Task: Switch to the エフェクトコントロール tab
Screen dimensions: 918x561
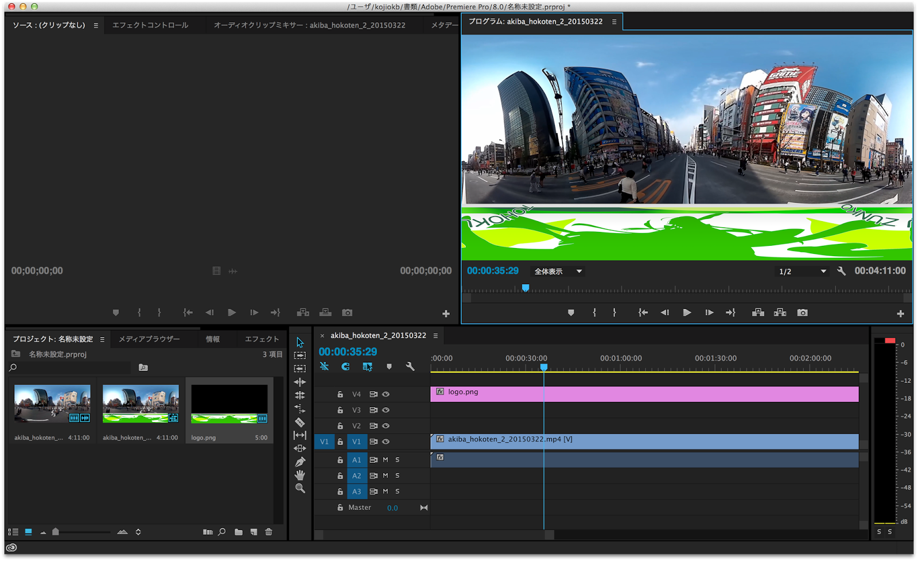Action: pyautogui.click(x=150, y=25)
